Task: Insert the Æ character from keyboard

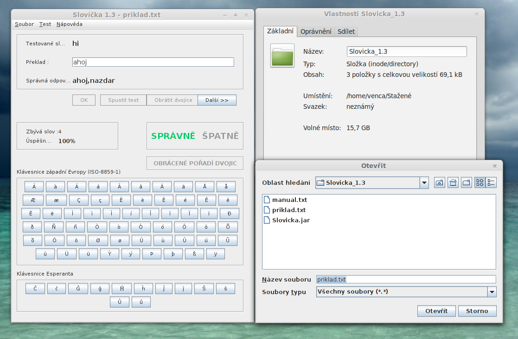Action: 32,200
